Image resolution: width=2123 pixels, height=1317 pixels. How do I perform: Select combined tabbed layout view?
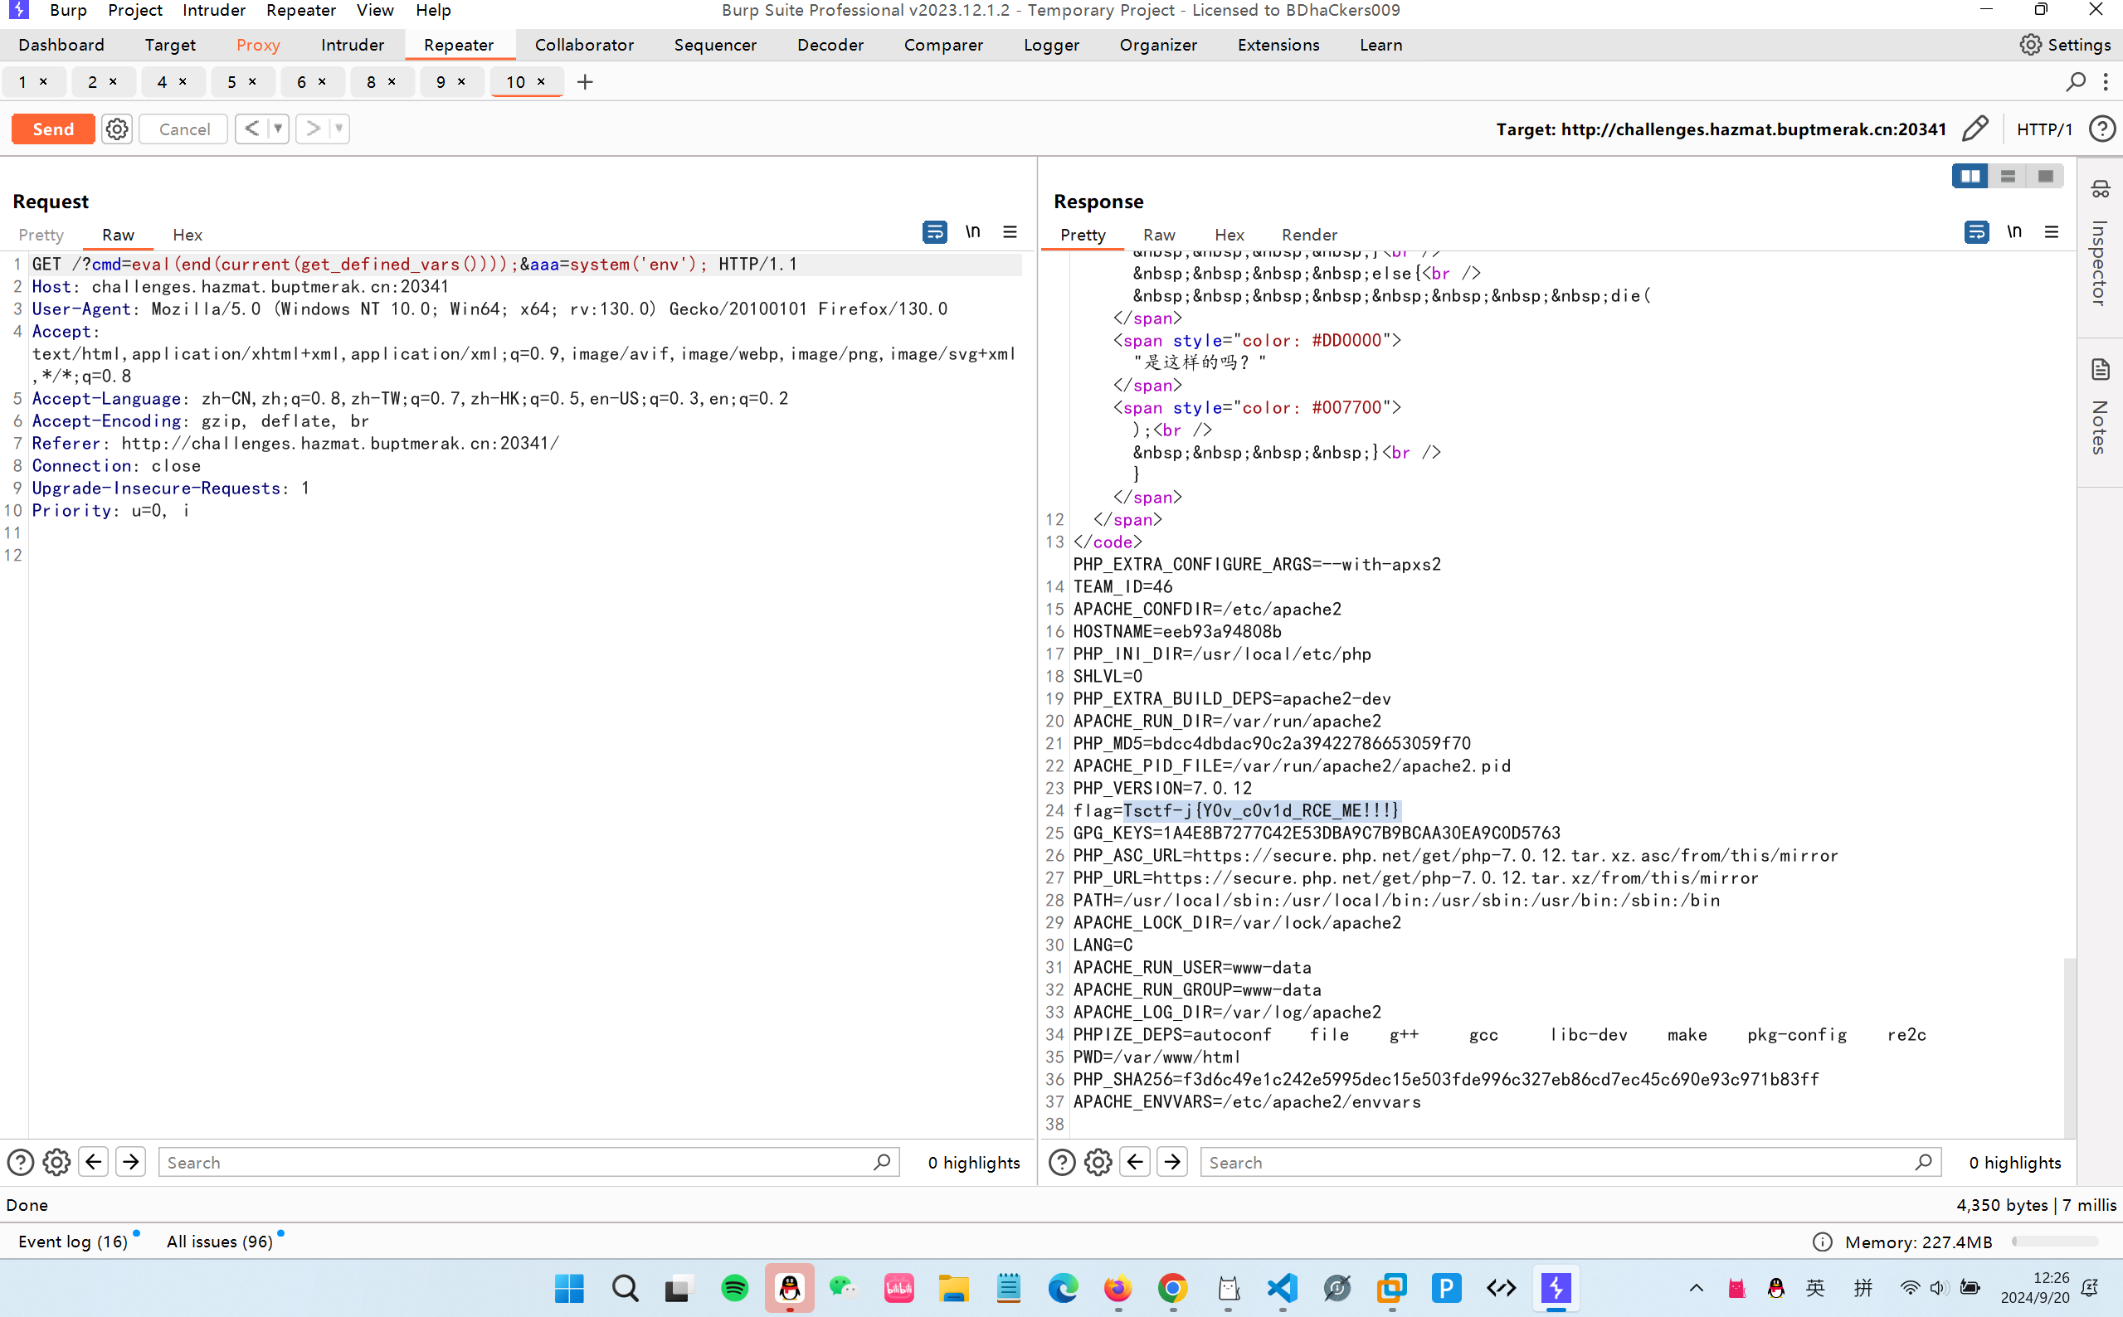click(x=2046, y=176)
